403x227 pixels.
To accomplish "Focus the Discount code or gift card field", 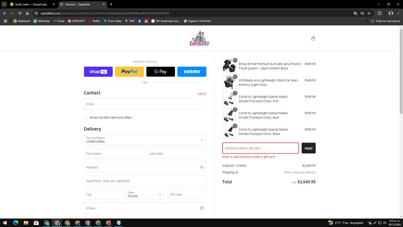I will click(260, 148).
